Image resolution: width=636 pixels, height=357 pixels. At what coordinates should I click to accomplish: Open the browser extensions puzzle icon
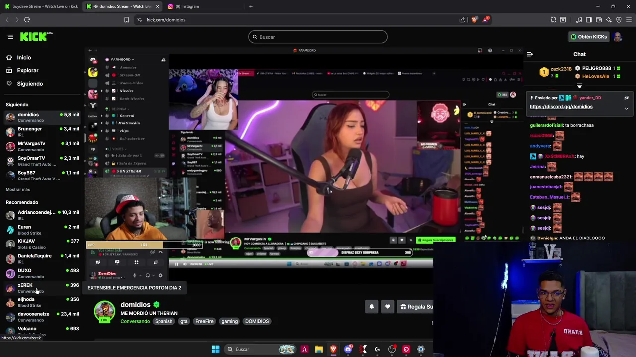pos(553,20)
